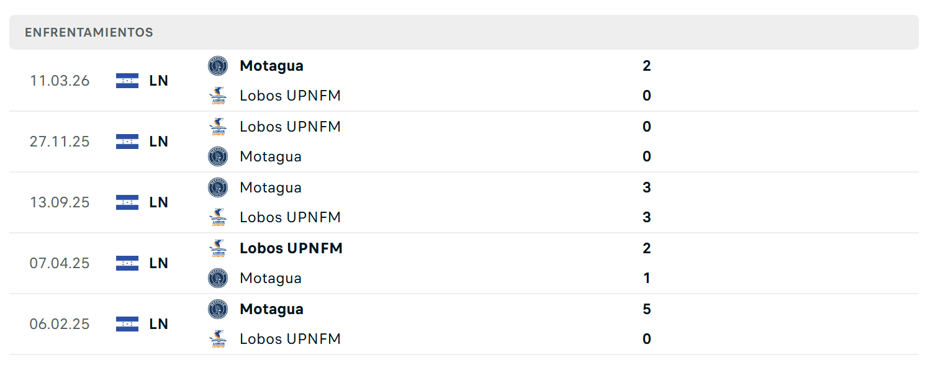Click score 3 for Lobos UPNFM 13.09.25

pyautogui.click(x=647, y=217)
